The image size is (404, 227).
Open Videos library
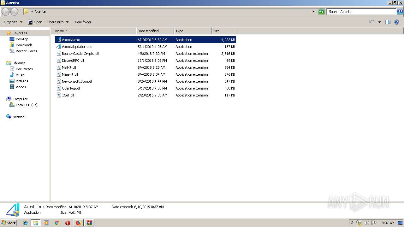click(x=21, y=87)
